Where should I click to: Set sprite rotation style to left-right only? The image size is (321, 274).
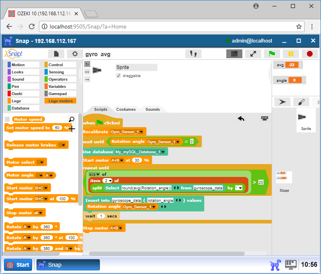(x=87, y=72)
